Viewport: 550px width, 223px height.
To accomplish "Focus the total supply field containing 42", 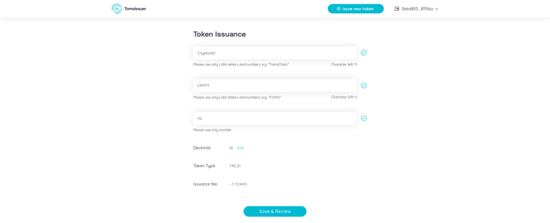I will pyautogui.click(x=274, y=118).
